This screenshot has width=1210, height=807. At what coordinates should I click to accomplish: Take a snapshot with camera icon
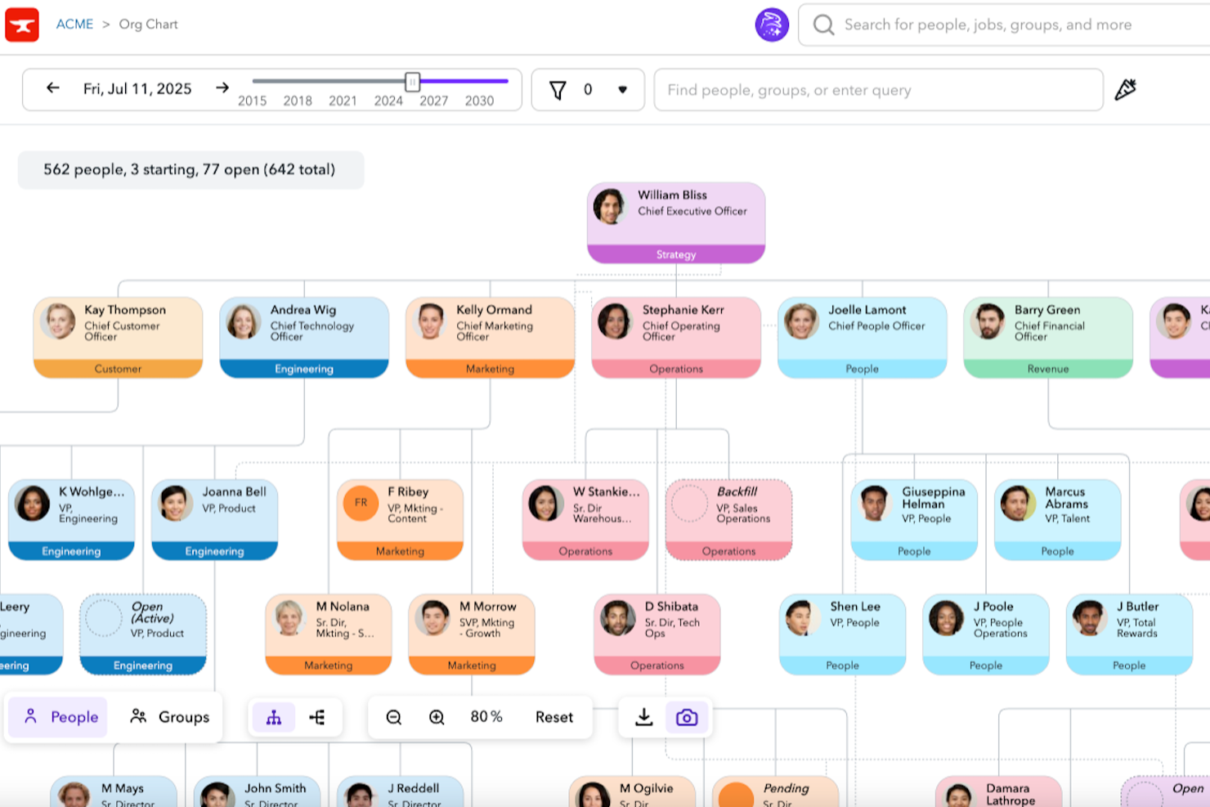pos(687,717)
